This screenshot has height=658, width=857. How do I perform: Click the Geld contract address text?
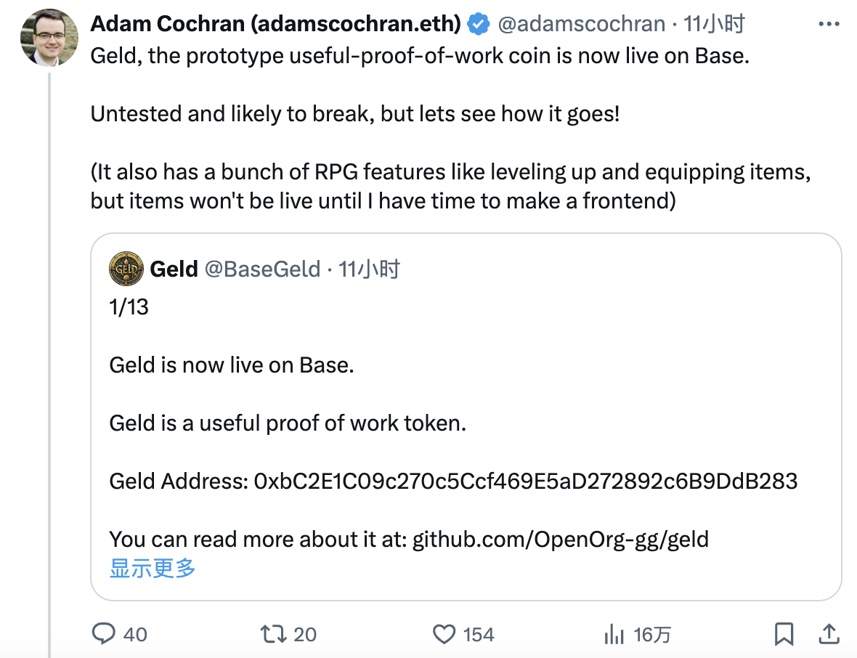(x=526, y=481)
